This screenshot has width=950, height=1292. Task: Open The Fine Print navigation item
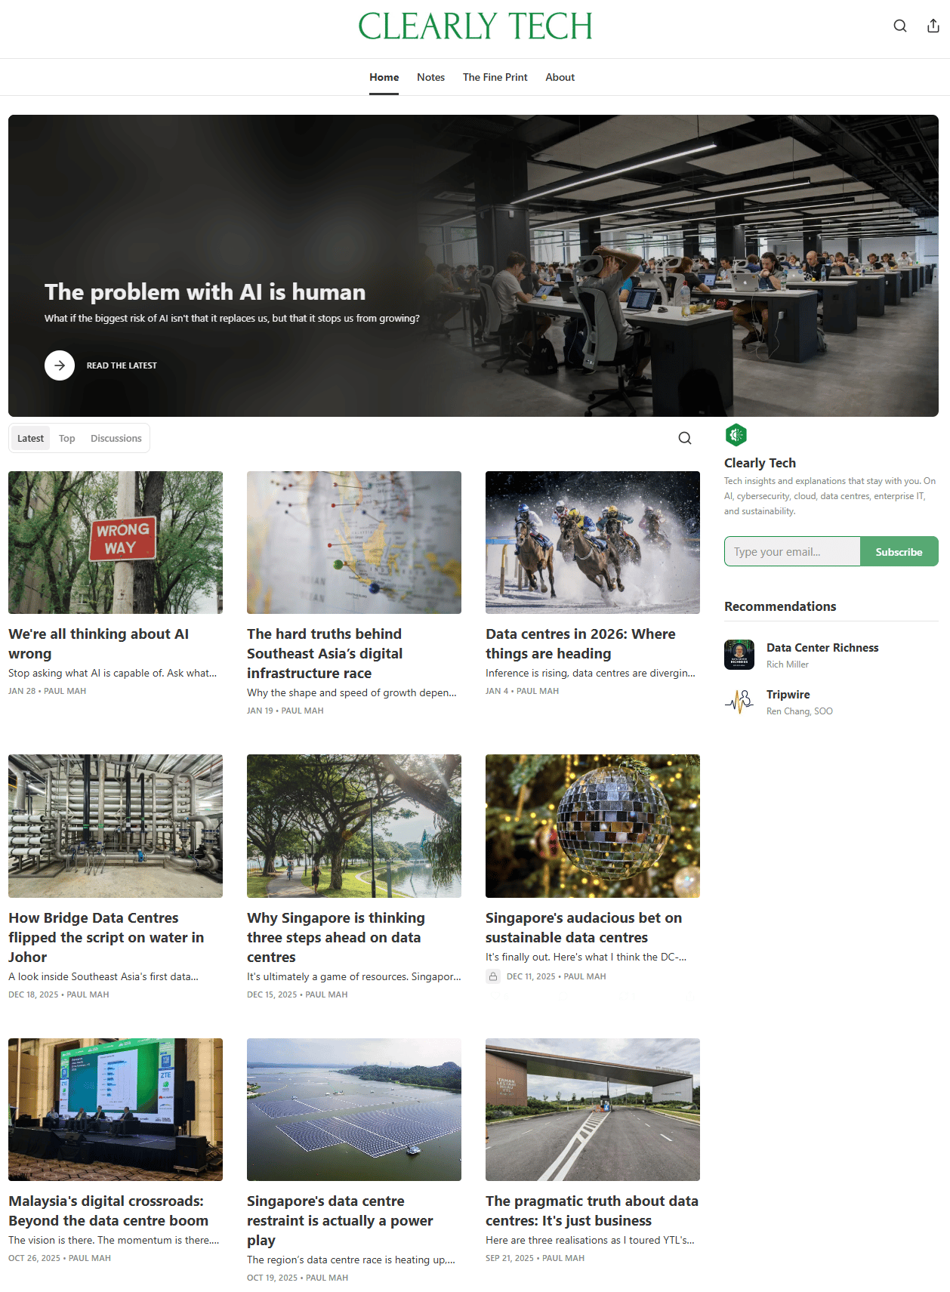coord(495,77)
